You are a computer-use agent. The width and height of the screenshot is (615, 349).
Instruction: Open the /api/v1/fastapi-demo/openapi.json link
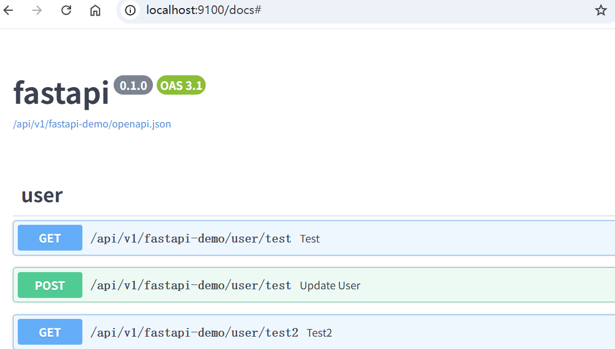pyautogui.click(x=92, y=124)
